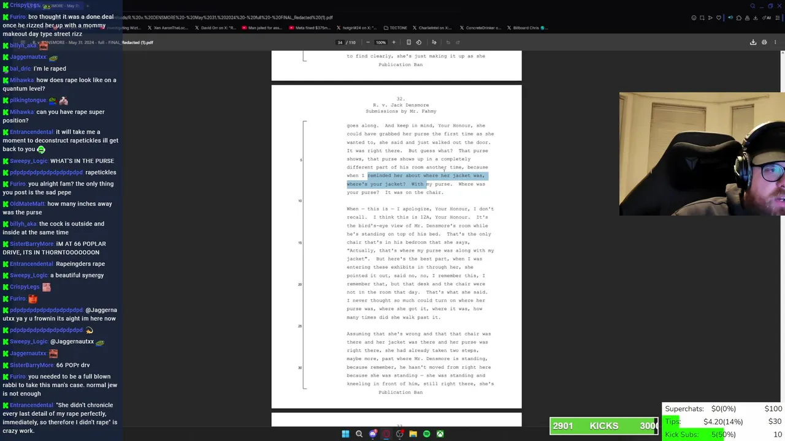Open the PDF viewer more-actions menu

pos(775,42)
